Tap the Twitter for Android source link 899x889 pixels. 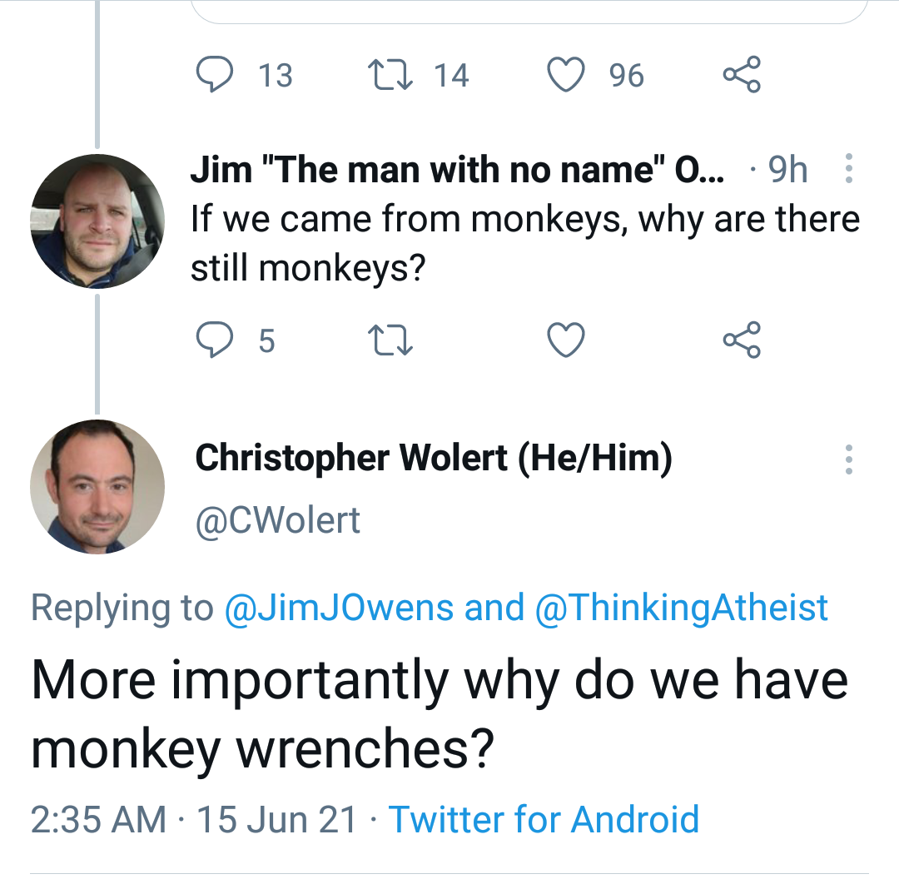[544, 819]
